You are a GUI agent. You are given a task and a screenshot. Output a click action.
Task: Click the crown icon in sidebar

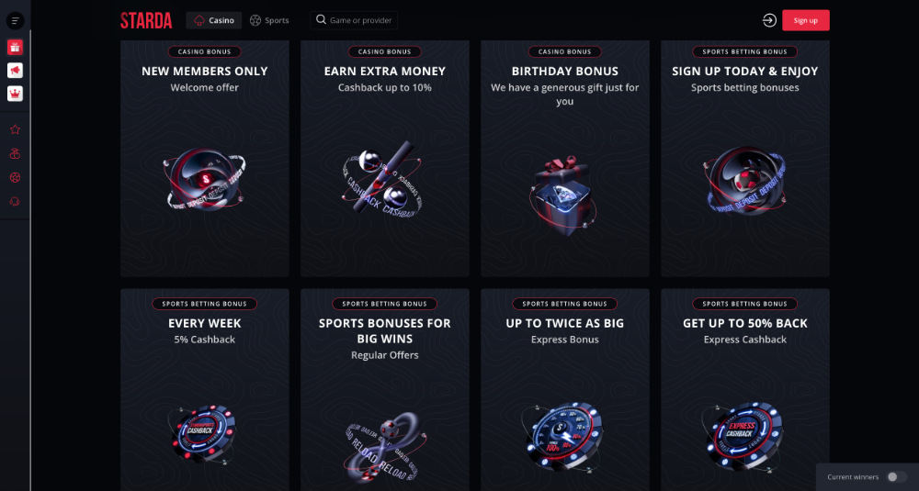click(15, 94)
